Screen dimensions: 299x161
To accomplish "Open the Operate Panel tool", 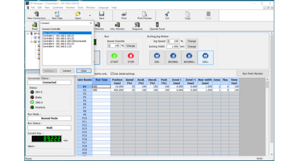I will point(157,26).
